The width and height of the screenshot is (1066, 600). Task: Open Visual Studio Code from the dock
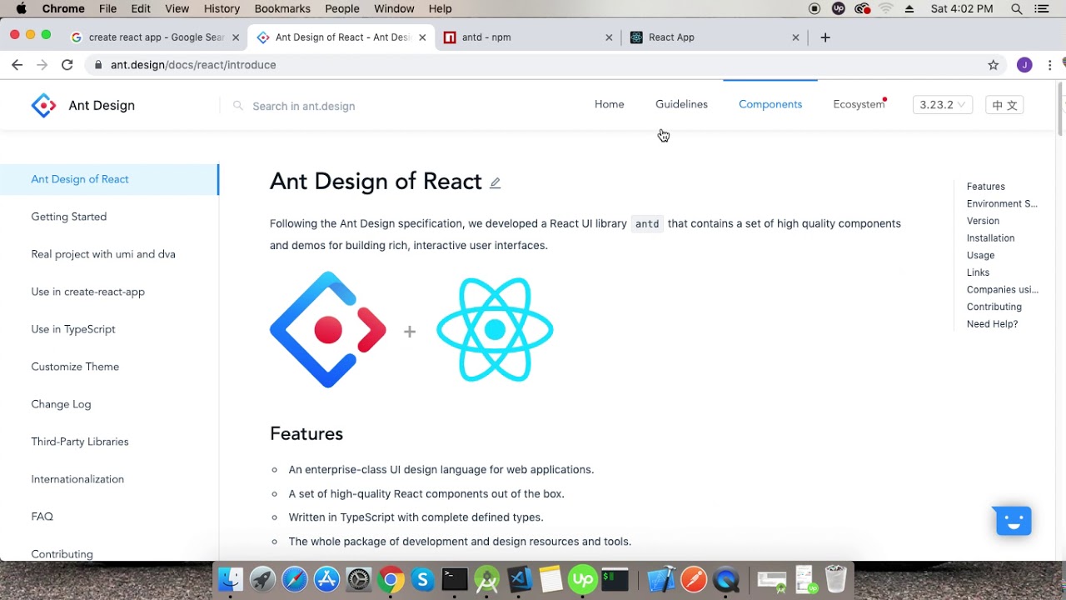tap(520, 579)
